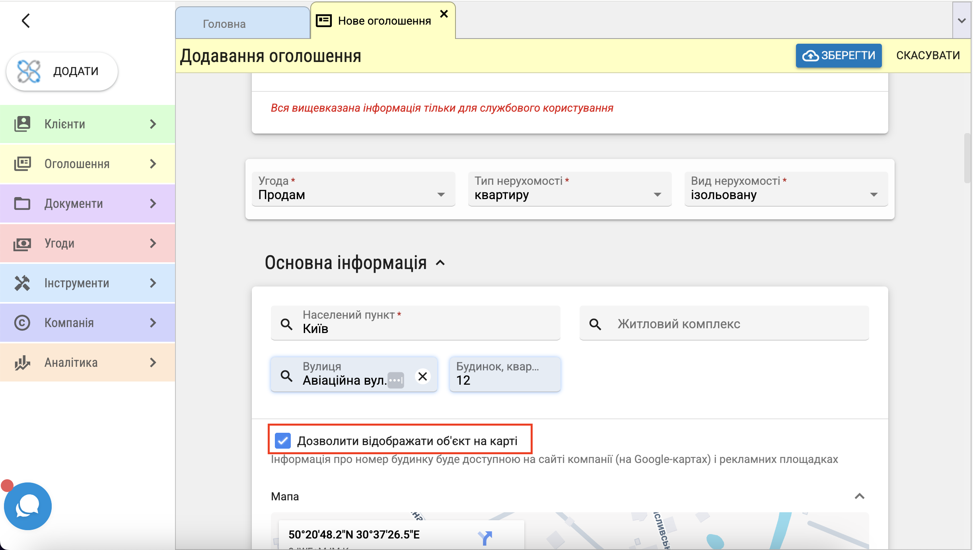The height and width of the screenshot is (550, 973).
Task: Clear the Вулиця street field
Action: (x=422, y=376)
